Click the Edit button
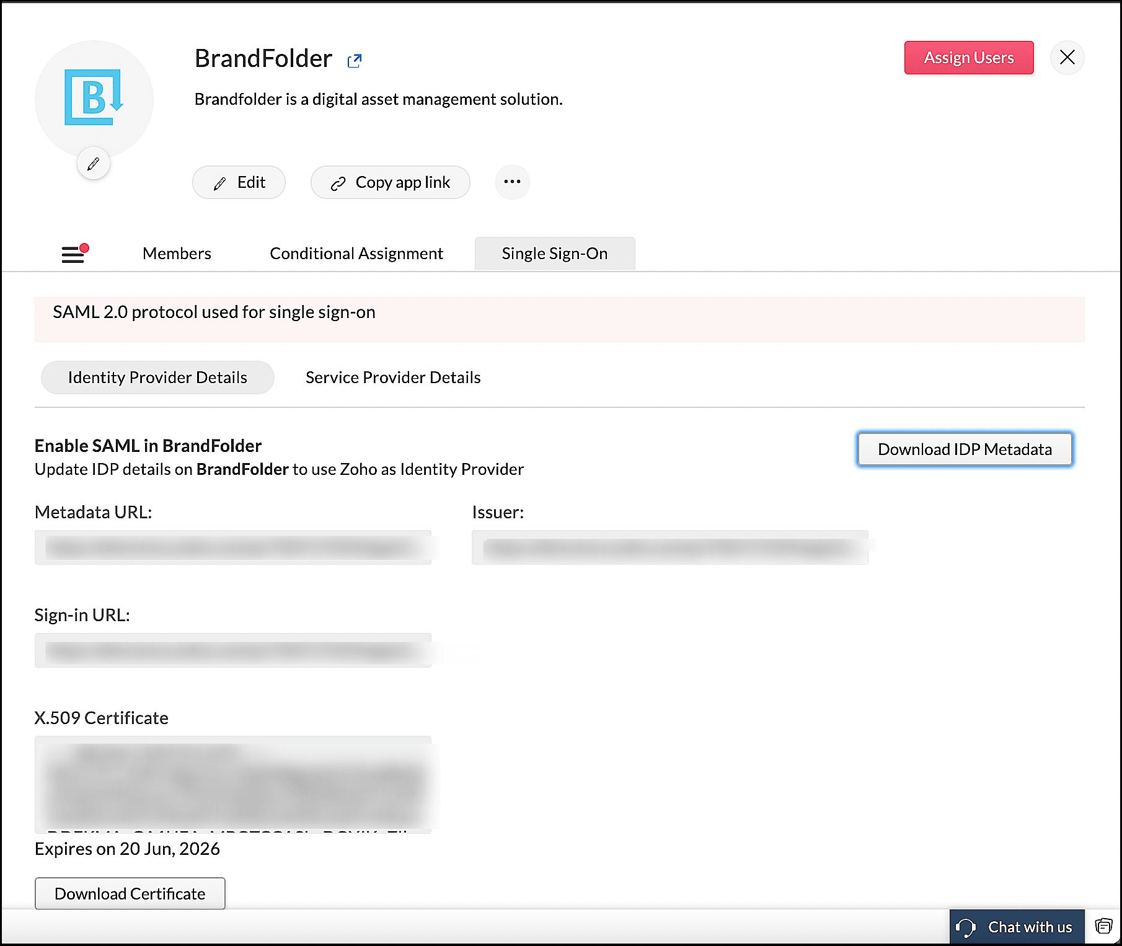 click(x=239, y=182)
